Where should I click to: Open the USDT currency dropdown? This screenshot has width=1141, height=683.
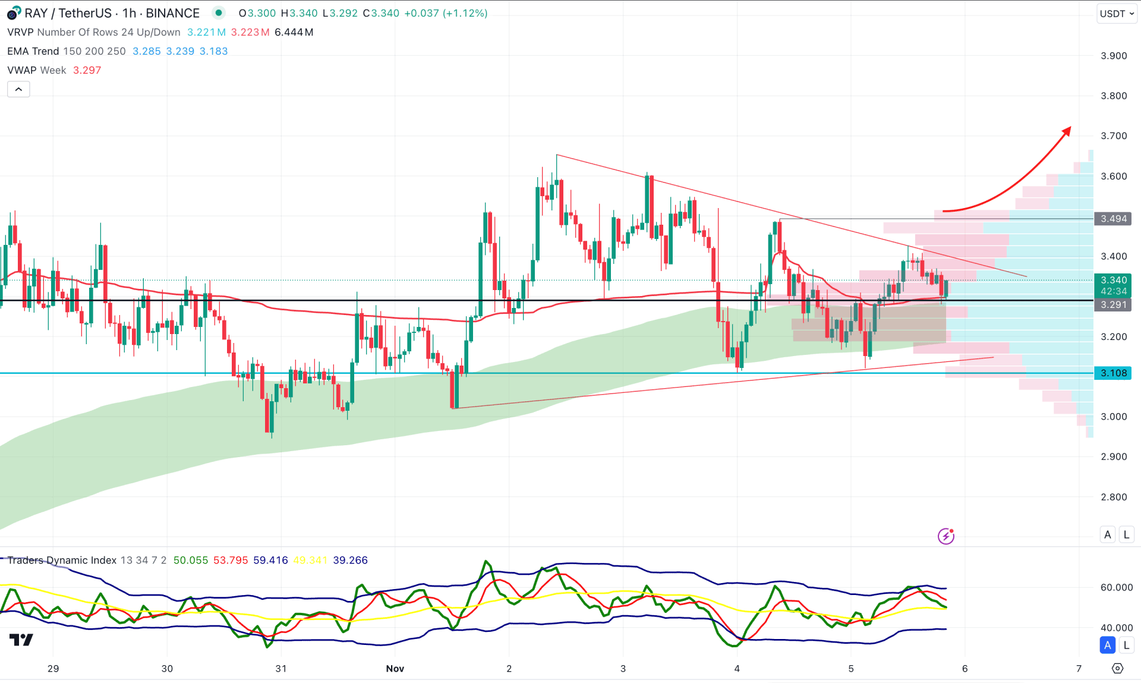pos(1117,13)
